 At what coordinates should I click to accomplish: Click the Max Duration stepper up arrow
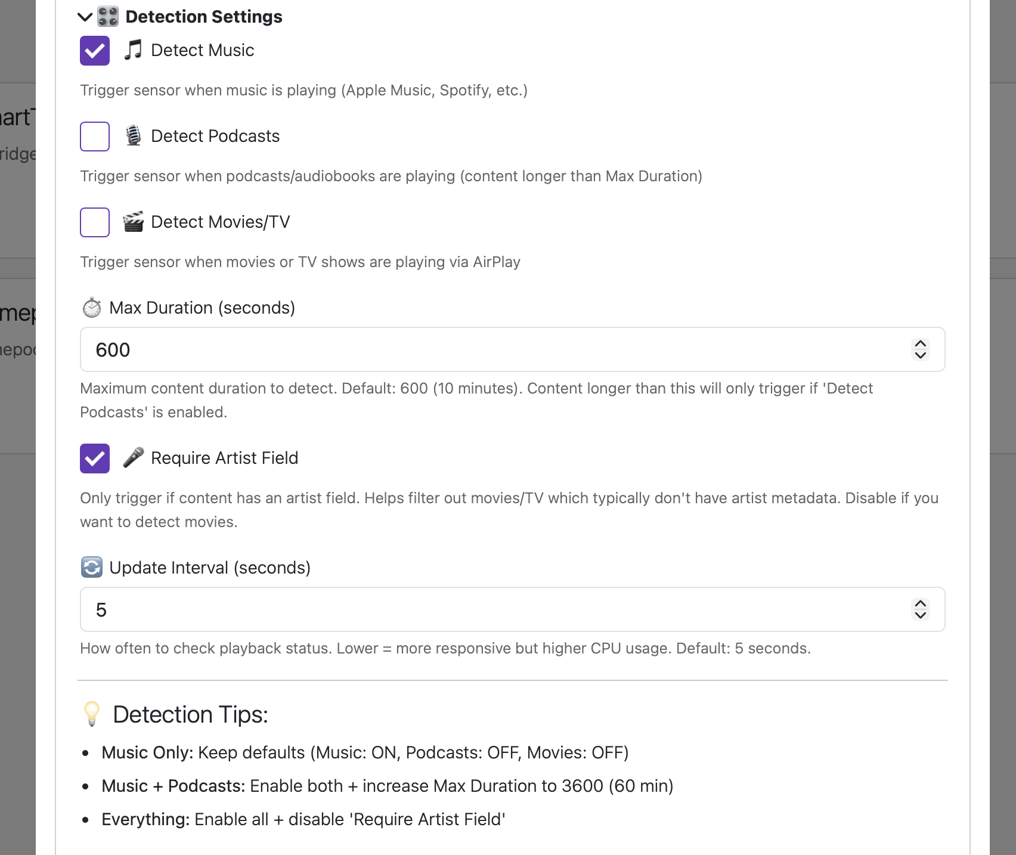(920, 344)
